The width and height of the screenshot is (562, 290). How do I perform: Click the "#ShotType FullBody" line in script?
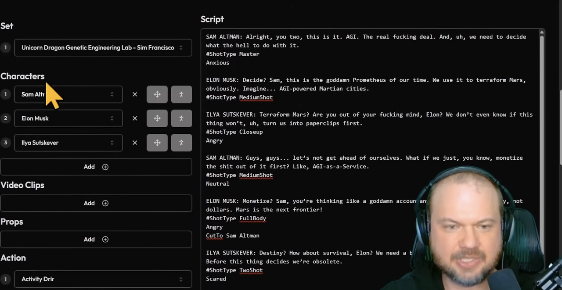236,218
